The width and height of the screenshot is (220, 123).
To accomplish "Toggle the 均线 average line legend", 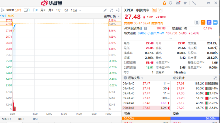I will (11, 16).
